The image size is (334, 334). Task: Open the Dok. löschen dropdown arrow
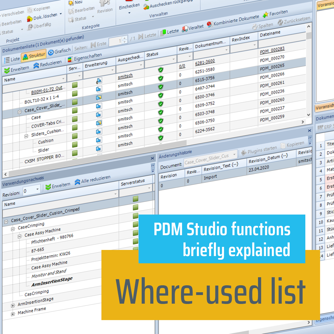[61, 13]
